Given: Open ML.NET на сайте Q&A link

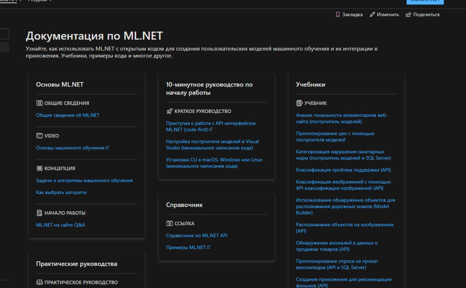Looking at the screenshot, I should (x=60, y=225).
